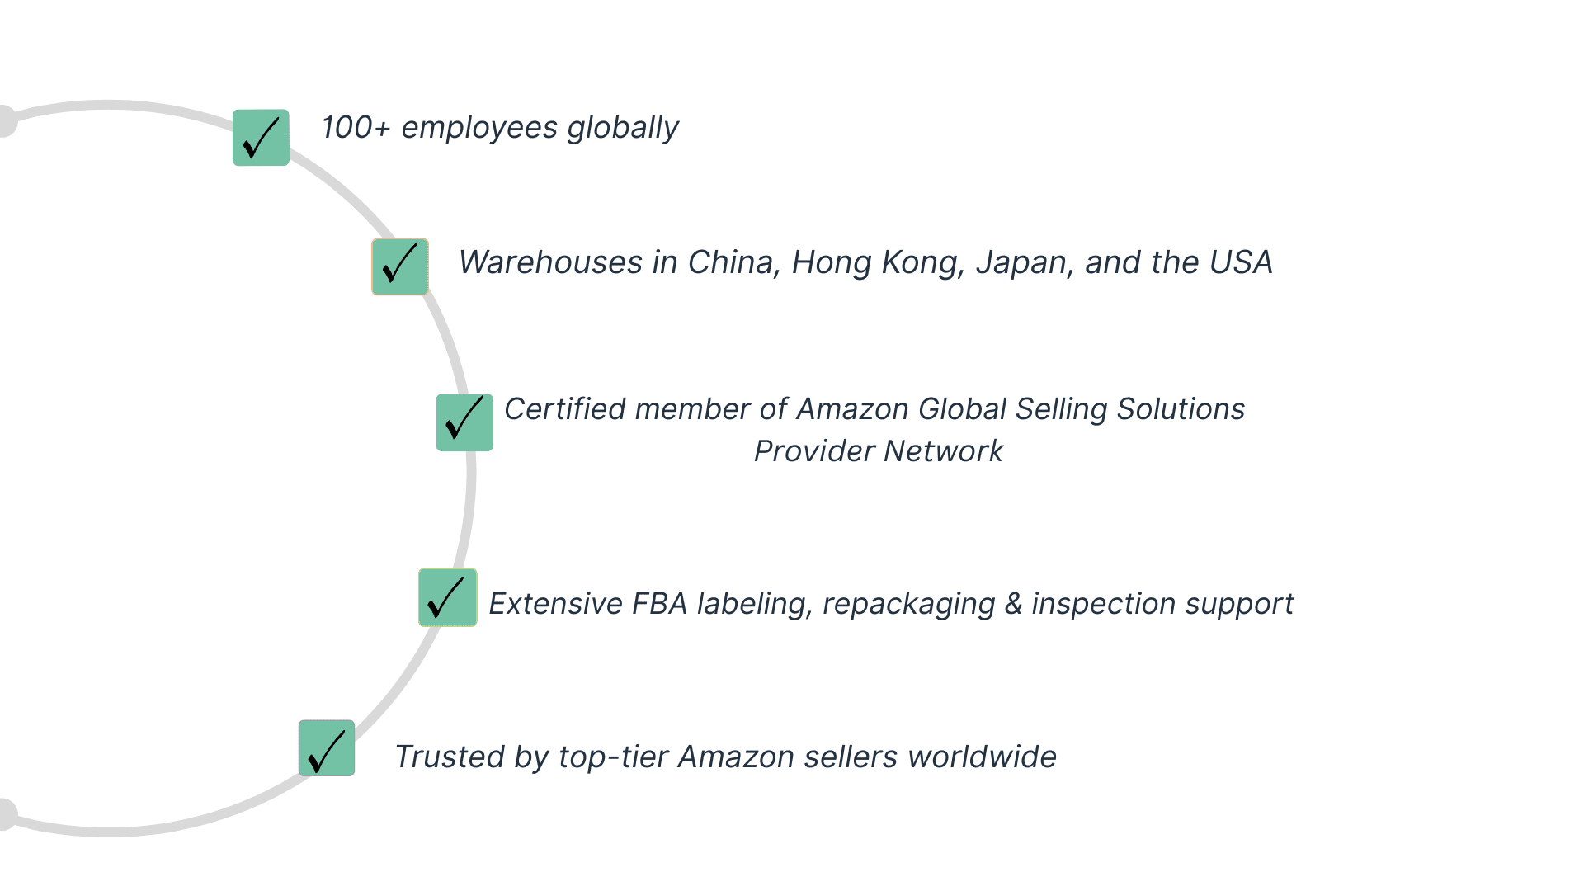Click the gray dot at the arc's top end
Image resolution: width=1584 pixels, height=891 pixels.
click(5, 121)
